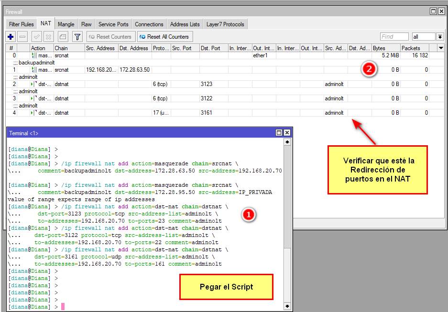448x312 pixels.
Task: Click the dst-nat icon in row 2
Action: click(34, 84)
